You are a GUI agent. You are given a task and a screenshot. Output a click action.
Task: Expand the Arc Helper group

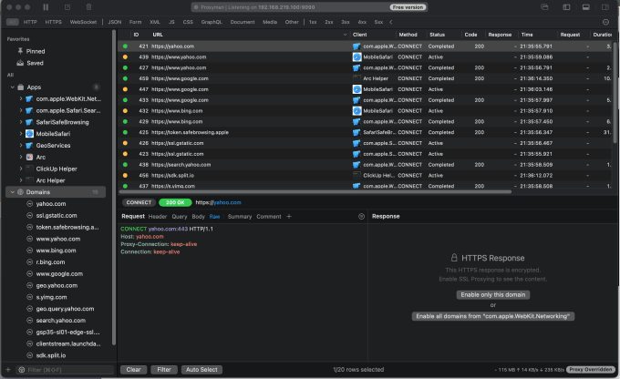pos(21,180)
